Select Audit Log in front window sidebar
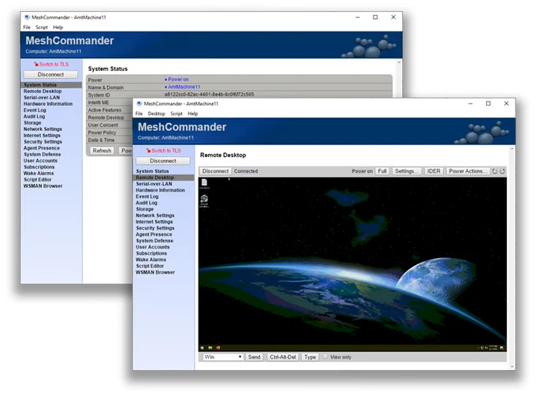This screenshot has width=536, height=396. tap(147, 203)
